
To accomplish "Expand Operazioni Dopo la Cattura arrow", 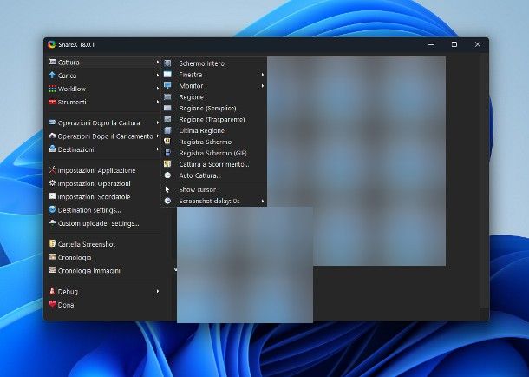I will click(158, 122).
